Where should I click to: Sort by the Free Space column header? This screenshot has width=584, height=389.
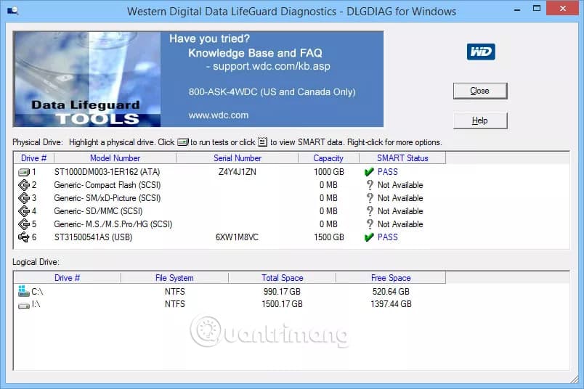pyautogui.click(x=391, y=278)
